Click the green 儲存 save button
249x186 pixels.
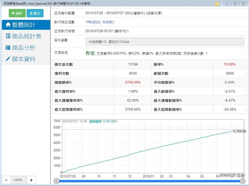point(18,13)
